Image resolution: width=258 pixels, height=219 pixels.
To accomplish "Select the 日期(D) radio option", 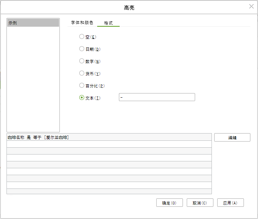I will click(82, 49).
